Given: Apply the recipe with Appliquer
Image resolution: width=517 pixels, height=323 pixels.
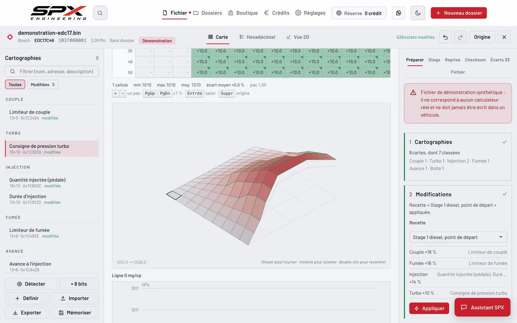Looking at the screenshot, I should pyautogui.click(x=429, y=308).
